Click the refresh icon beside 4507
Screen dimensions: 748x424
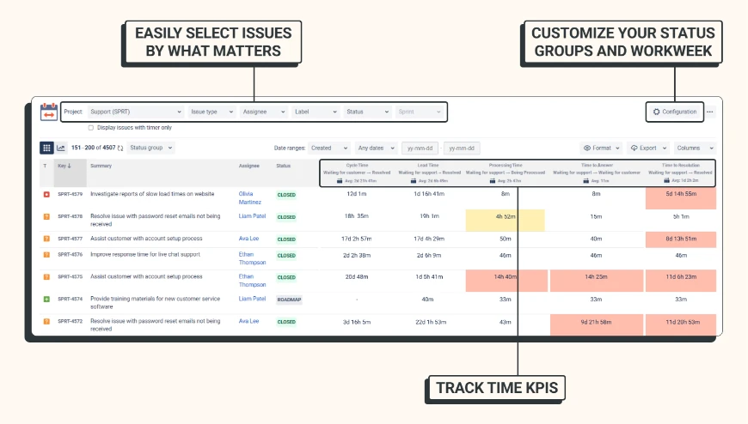point(120,148)
